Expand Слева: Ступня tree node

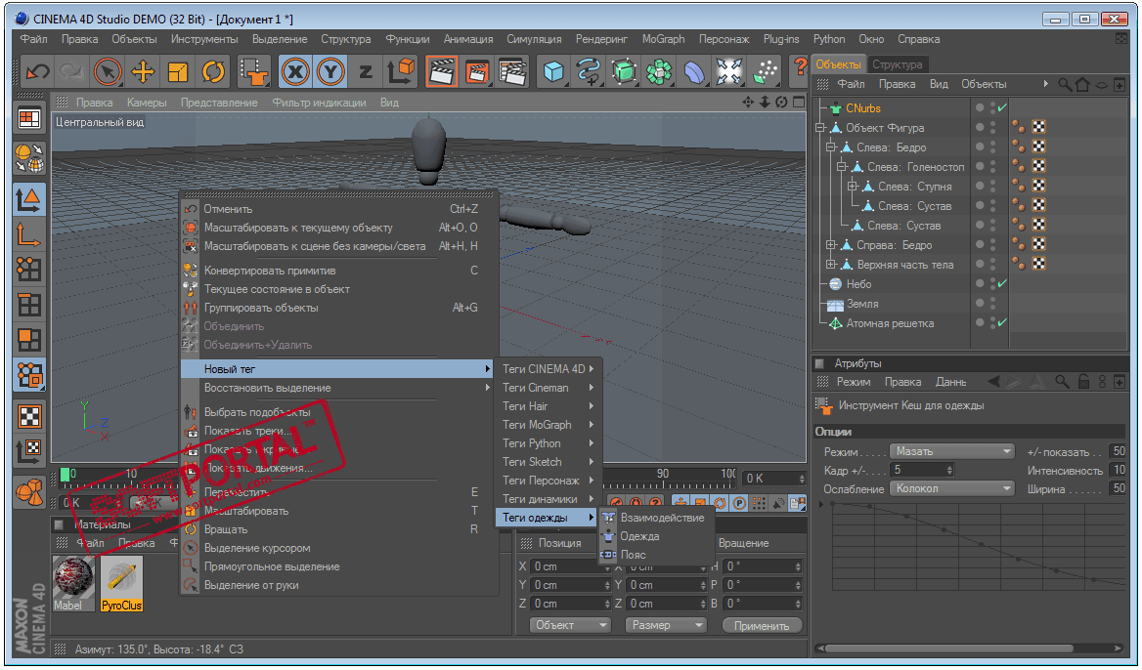[x=853, y=187]
